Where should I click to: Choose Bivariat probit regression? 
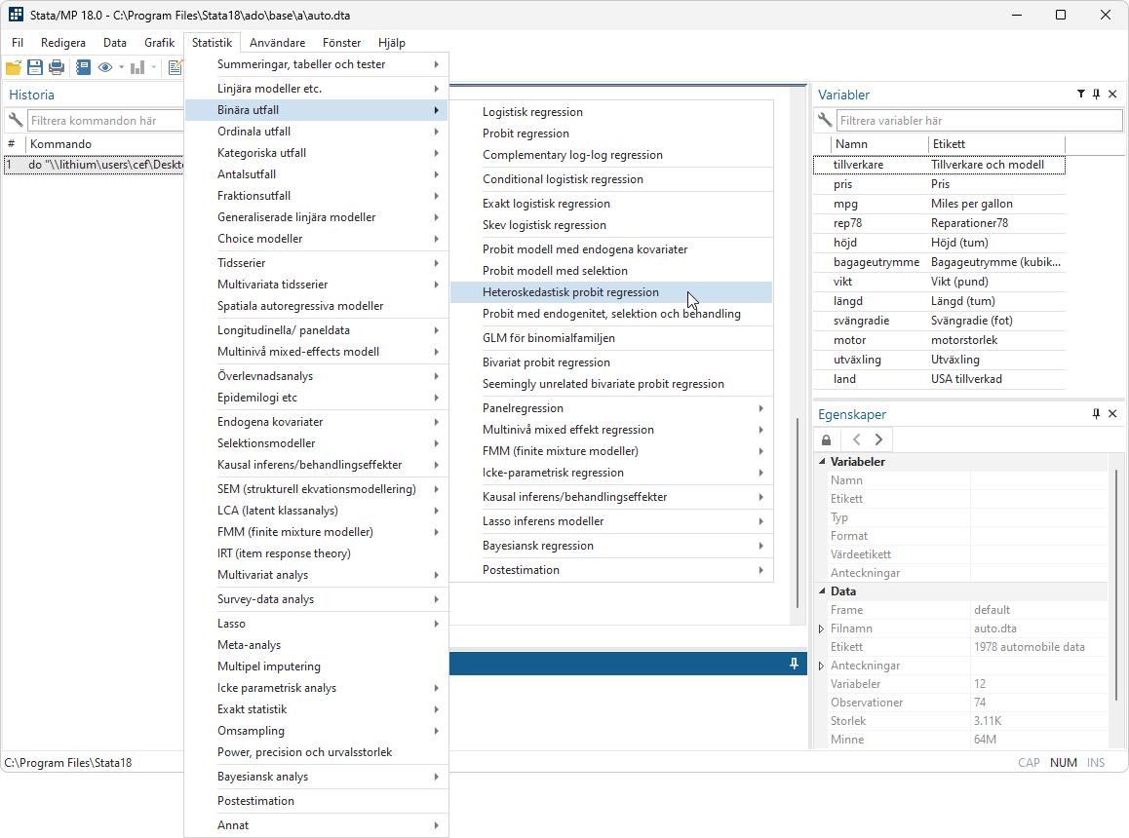[x=611, y=362]
